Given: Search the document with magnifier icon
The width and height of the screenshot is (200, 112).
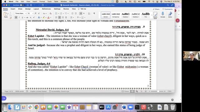Looking at the screenshot, I should pyautogui.click(x=168, y=5).
